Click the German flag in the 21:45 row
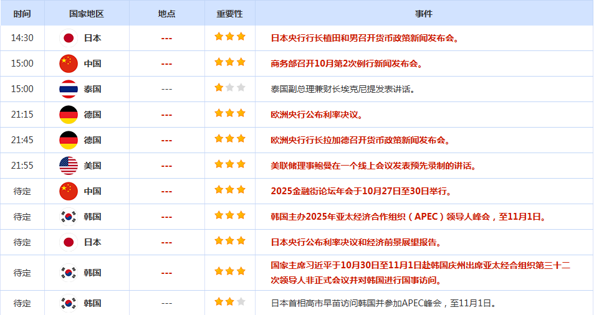This screenshot has width=594, height=315. 69,140
